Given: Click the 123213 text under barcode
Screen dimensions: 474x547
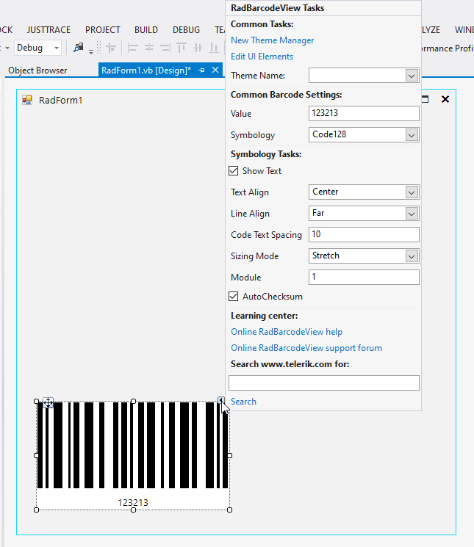Looking at the screenshot, I should pos(133,503).
